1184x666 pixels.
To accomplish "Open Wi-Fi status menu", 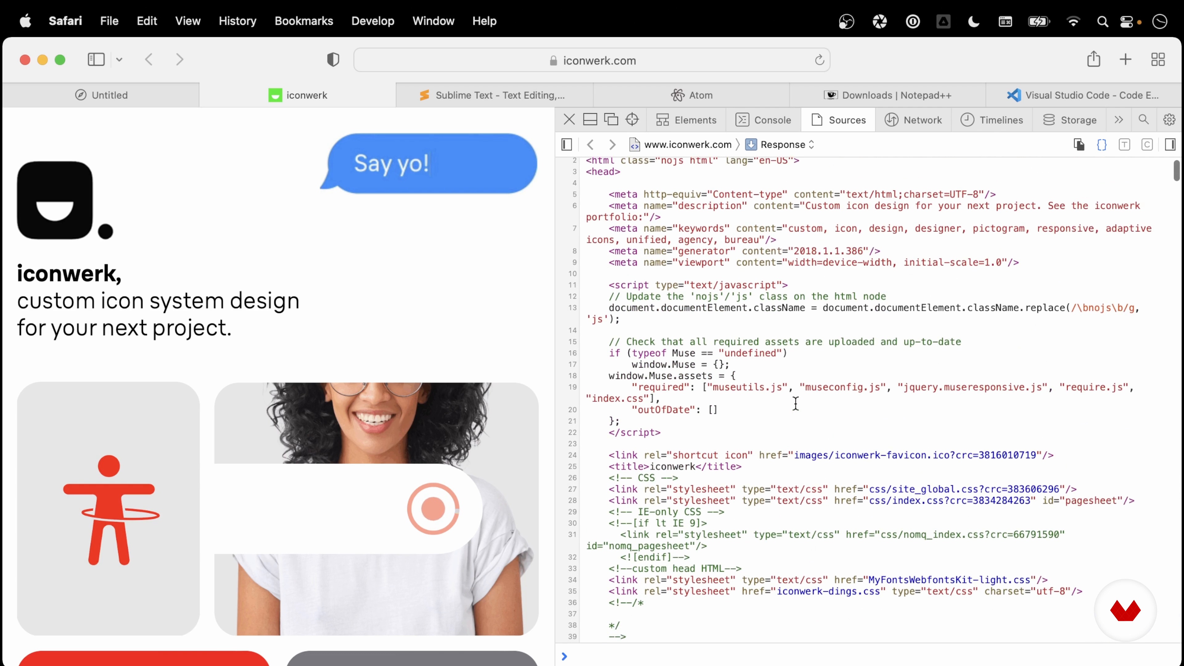I will 1073,21.
